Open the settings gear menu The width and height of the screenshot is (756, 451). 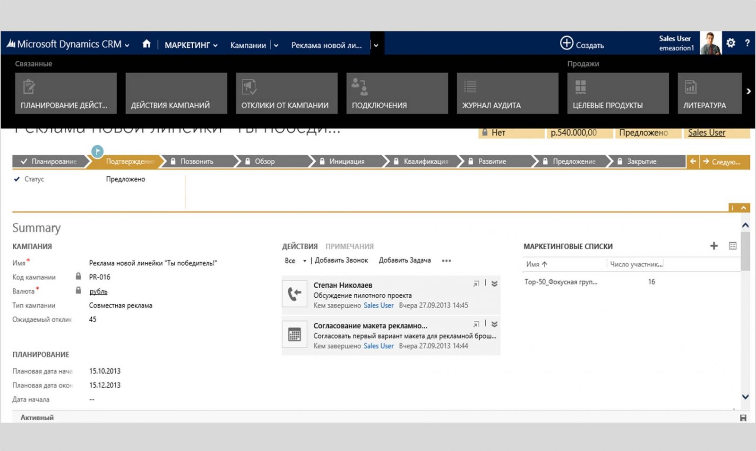coord(730,43)
